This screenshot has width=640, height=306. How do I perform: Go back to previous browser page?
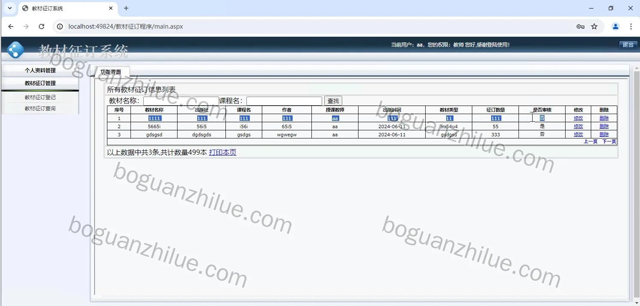(11, 26)
